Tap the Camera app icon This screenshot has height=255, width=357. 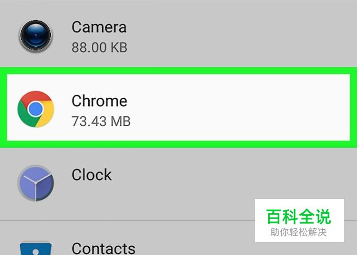click(36, 36)
